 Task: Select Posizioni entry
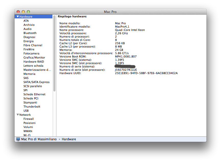[29, 123]
